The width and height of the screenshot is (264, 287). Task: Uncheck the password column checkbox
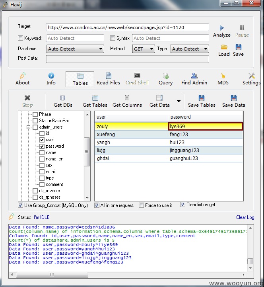(42, 146)
